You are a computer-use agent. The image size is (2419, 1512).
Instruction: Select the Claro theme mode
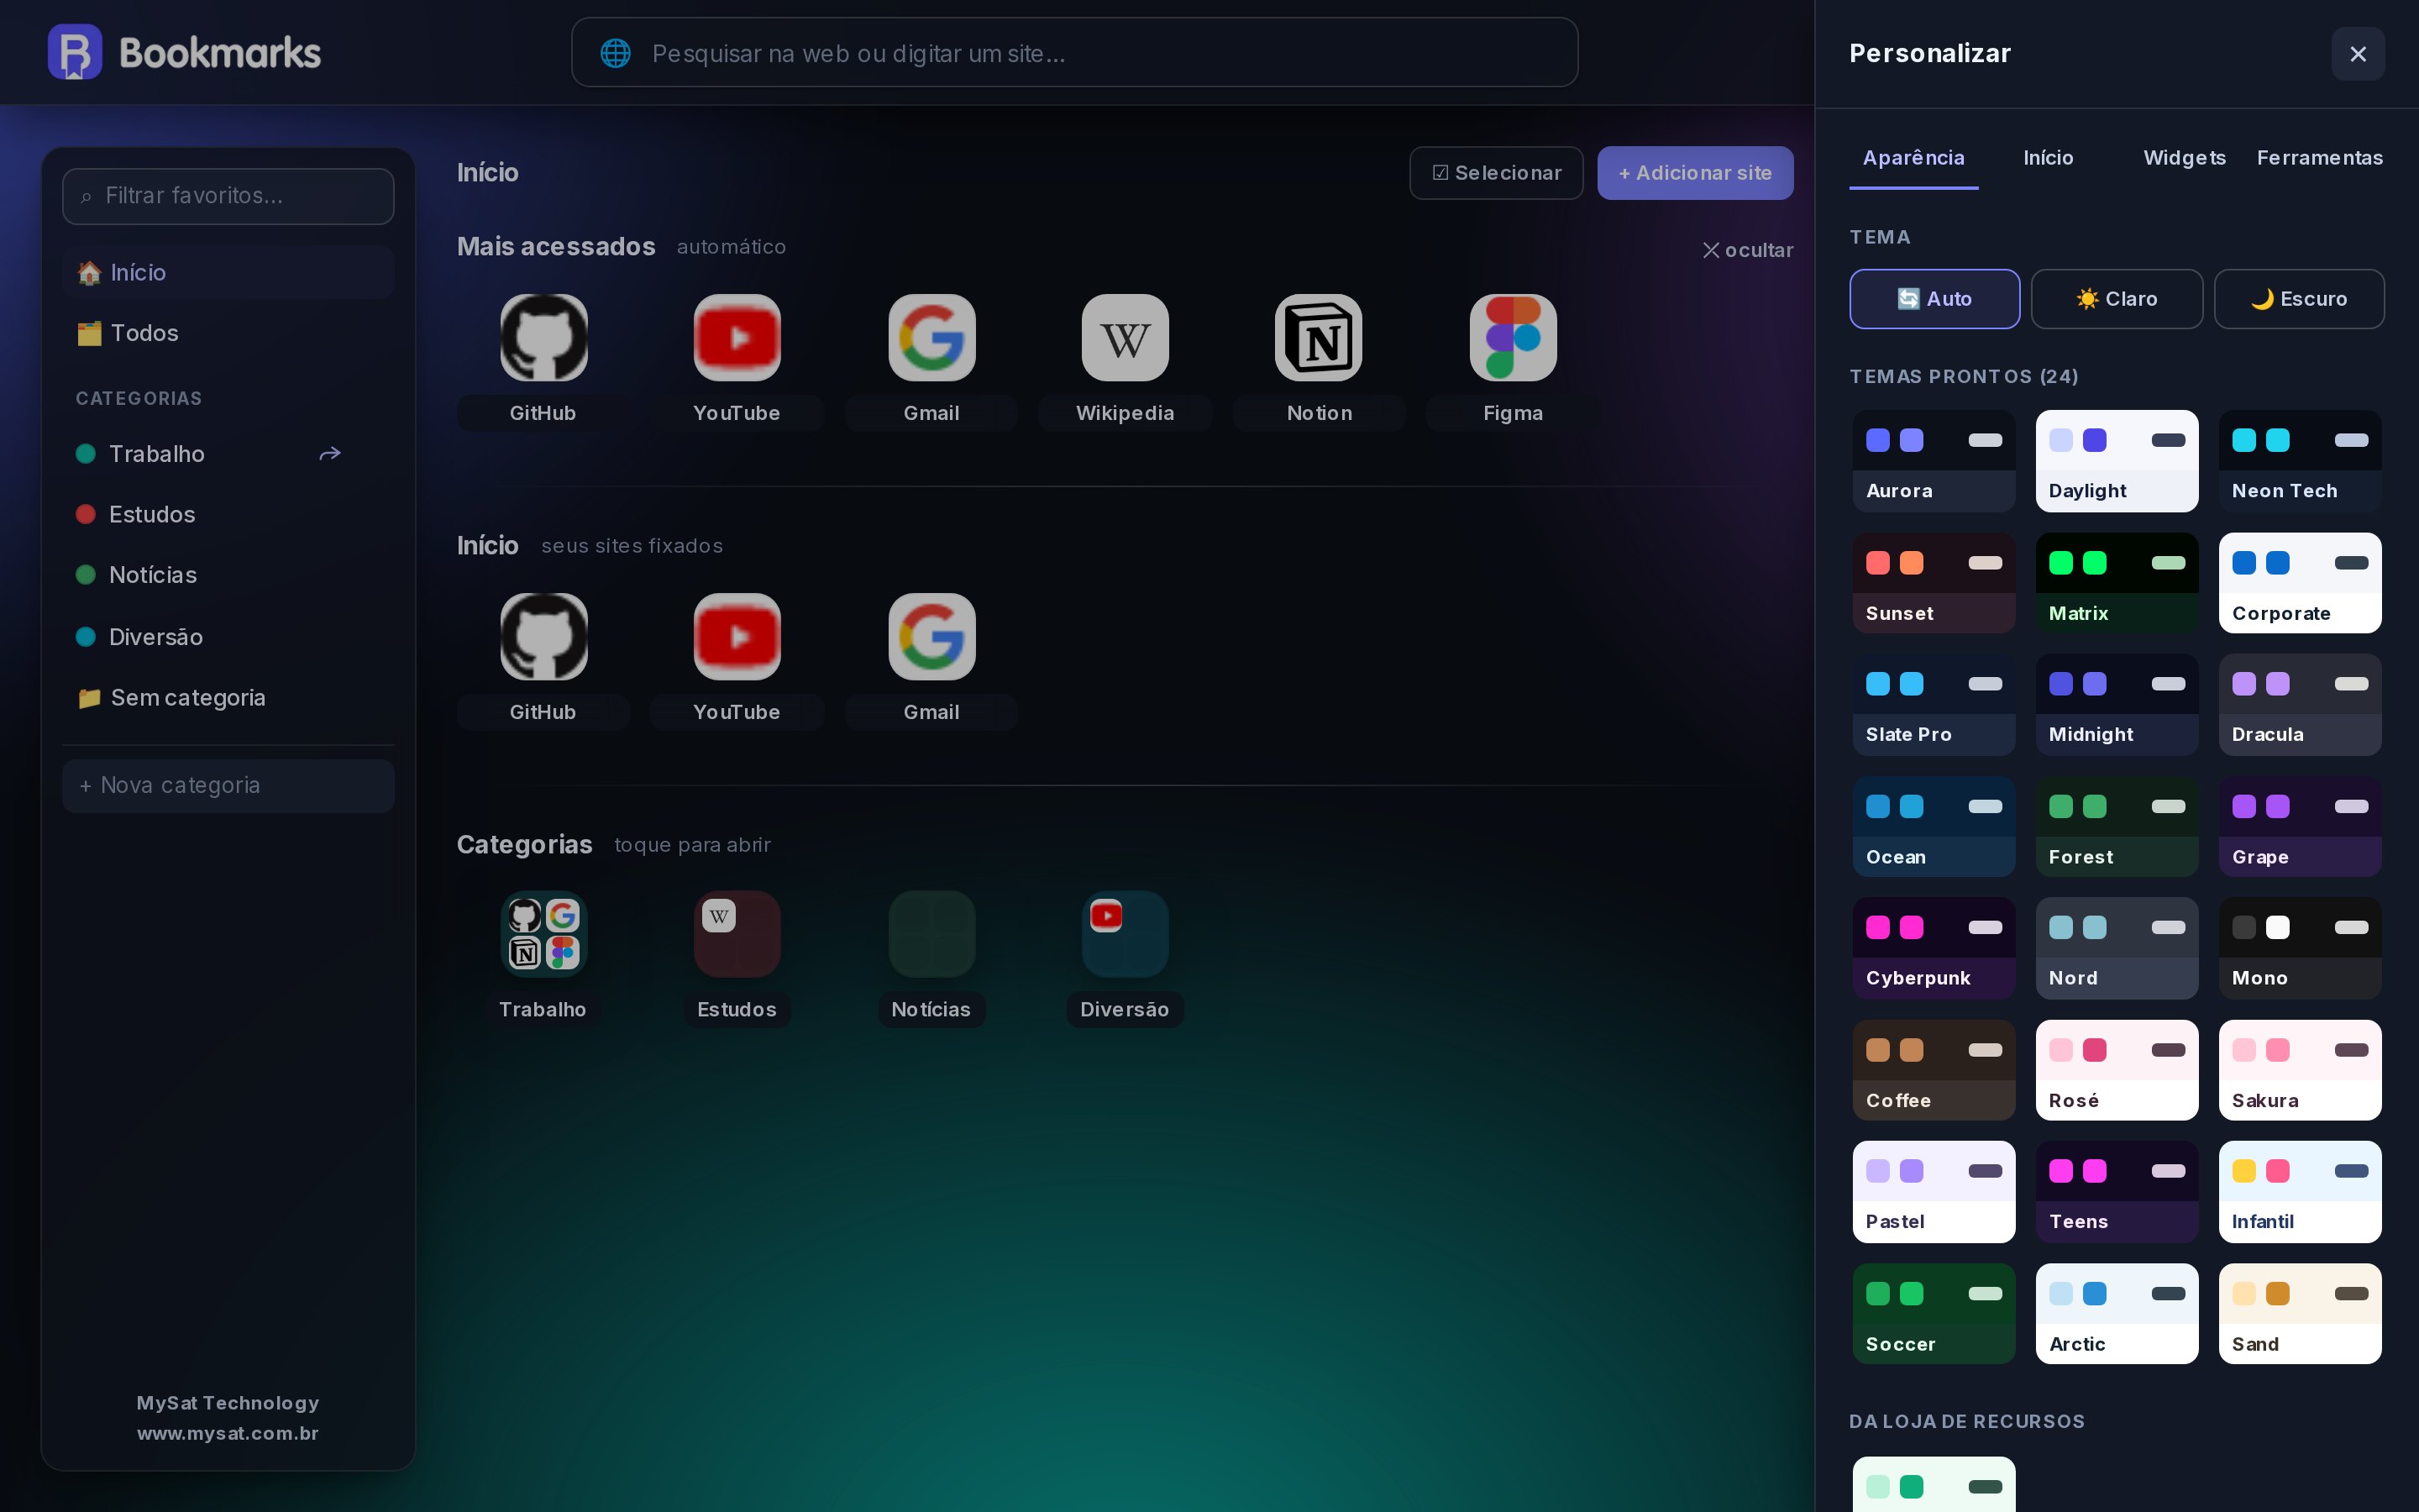click(2116, 299)
